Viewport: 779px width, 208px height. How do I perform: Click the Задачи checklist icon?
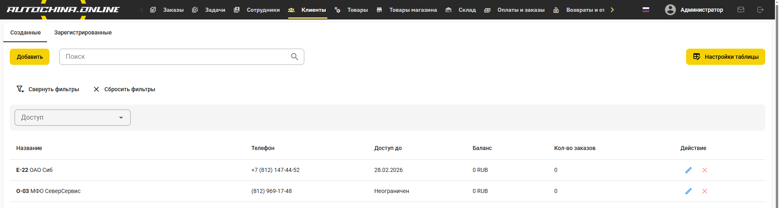point(195,10)
